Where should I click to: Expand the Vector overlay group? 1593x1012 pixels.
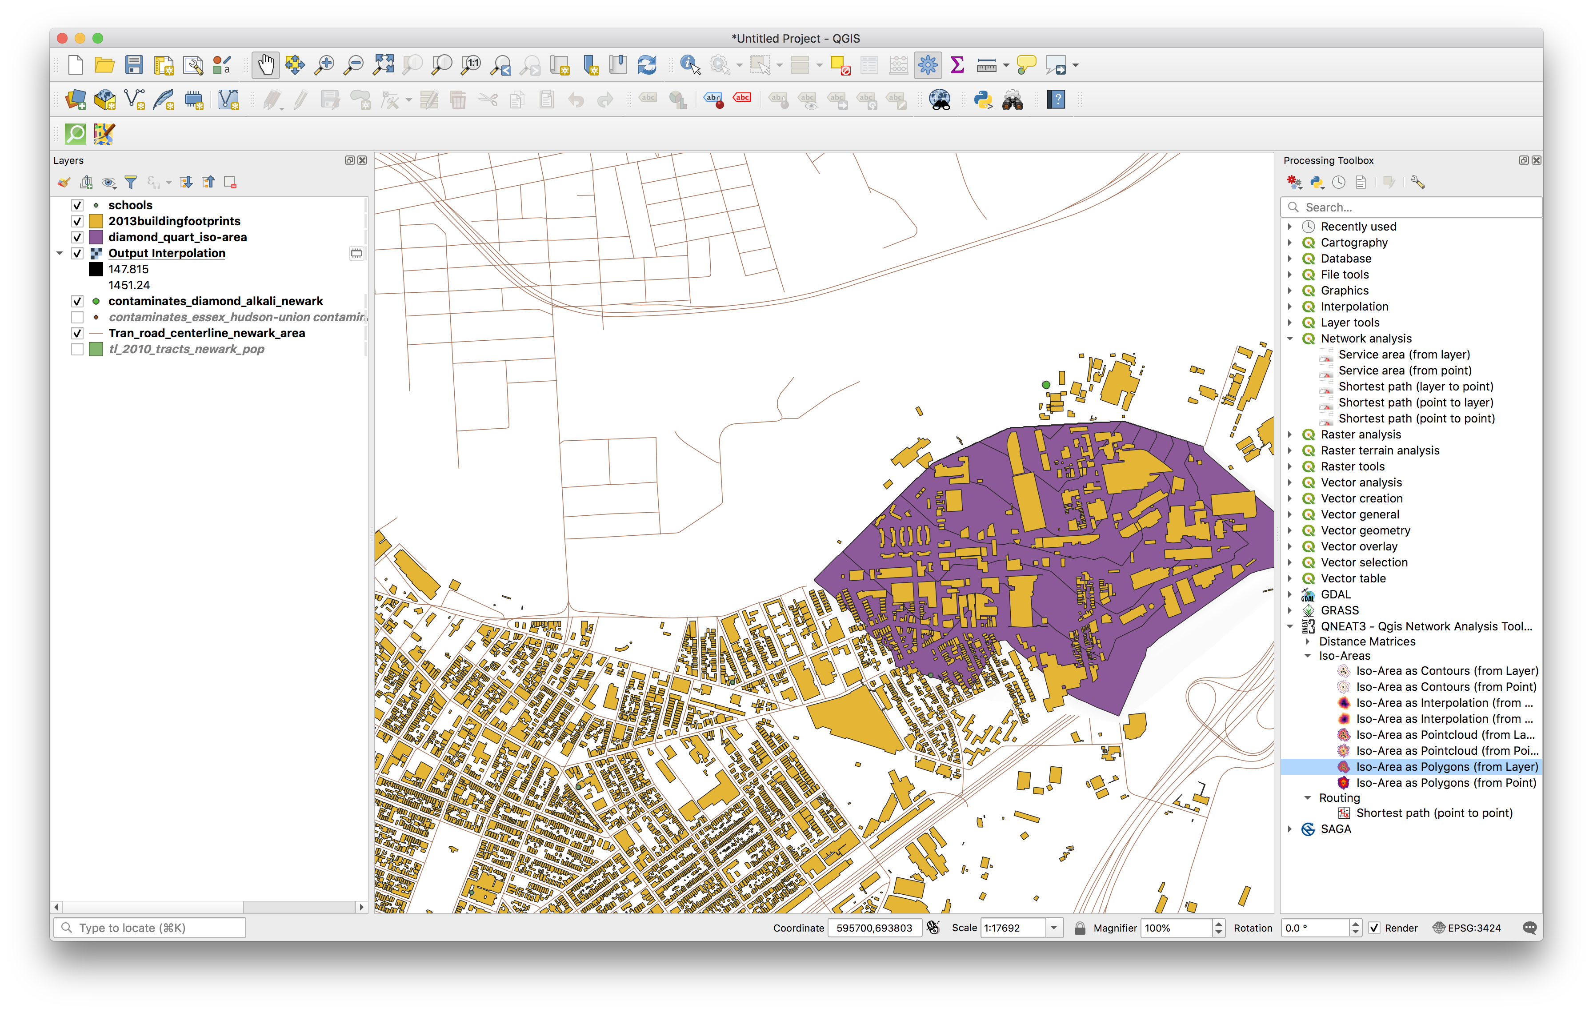tap(1290, 547)
